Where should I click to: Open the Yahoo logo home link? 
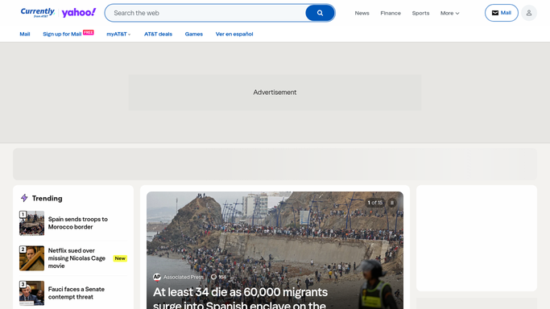pos(79,13)
